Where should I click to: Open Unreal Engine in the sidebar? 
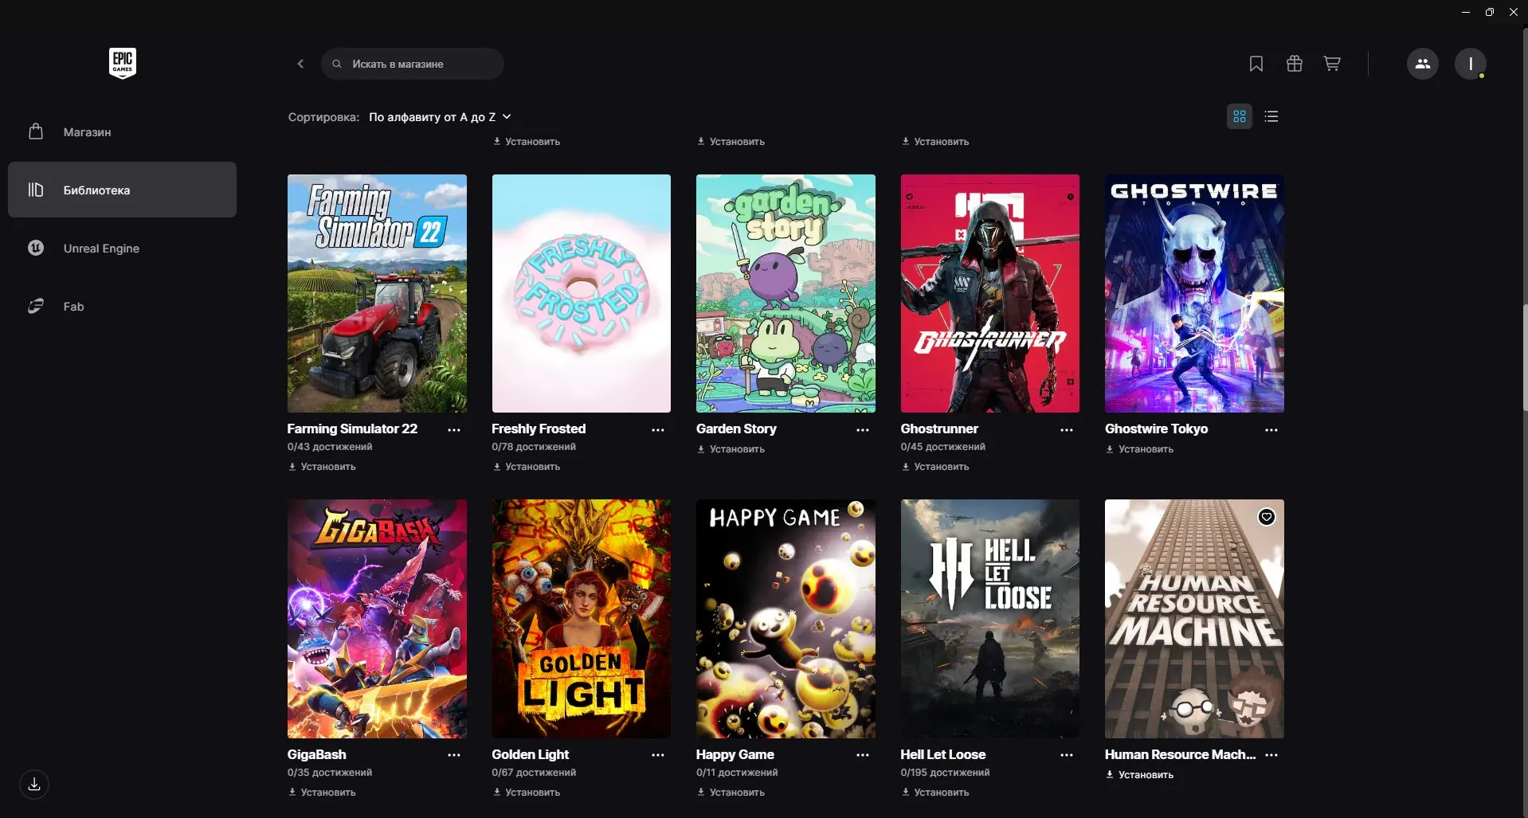[x=122, y=249]
